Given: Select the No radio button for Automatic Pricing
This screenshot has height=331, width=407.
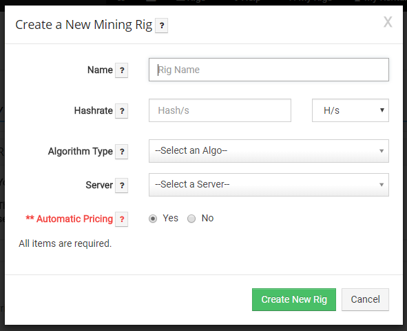Looking at the screenshot, I should point(191,219).
